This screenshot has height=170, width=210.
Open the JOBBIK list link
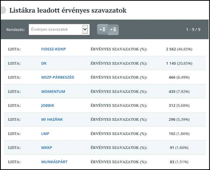pyautogui.click(x=48, y=105)
